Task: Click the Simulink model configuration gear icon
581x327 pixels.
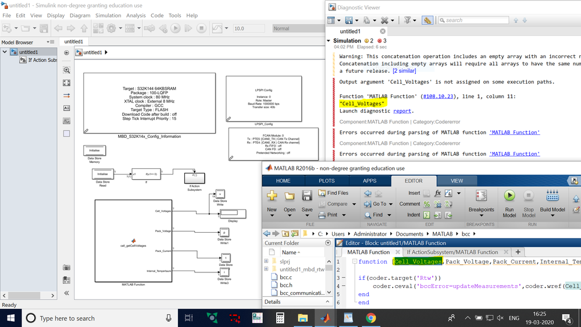Action: [x=112, y=28]
